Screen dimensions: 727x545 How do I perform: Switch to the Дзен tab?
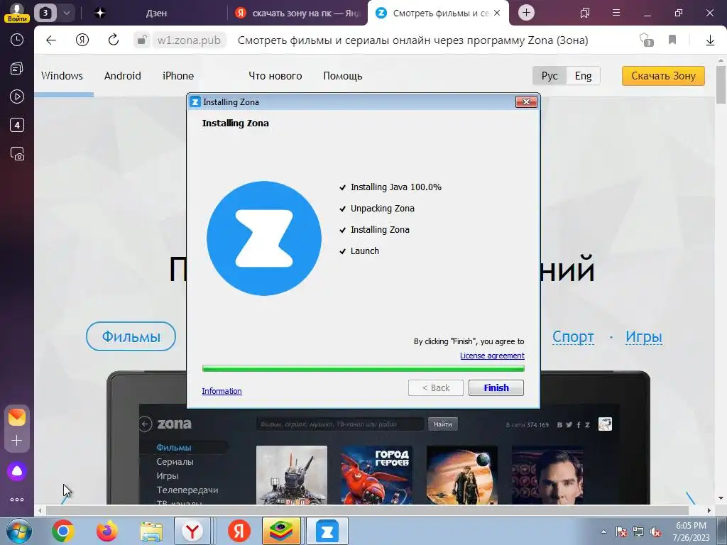156,13
